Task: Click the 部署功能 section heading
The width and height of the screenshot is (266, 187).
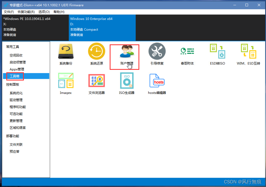Action: 13,136
